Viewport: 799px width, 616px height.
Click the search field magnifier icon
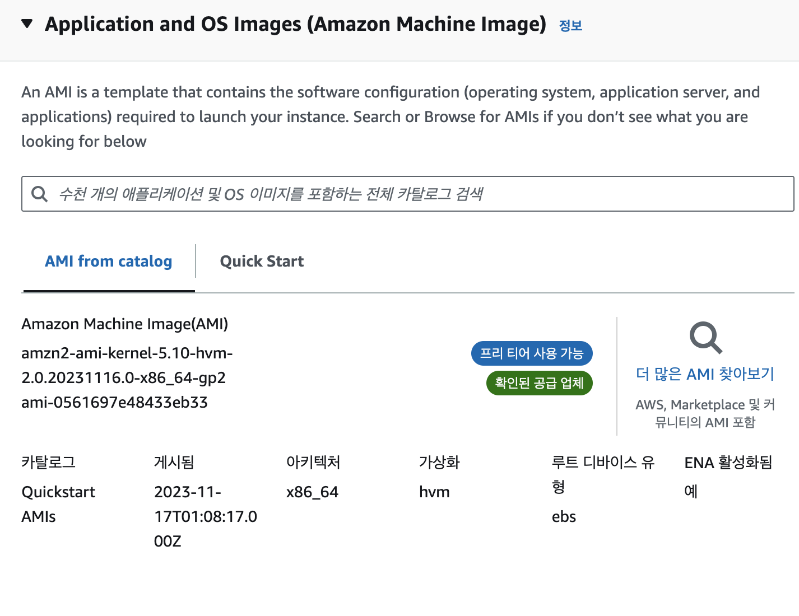[39, 194]
